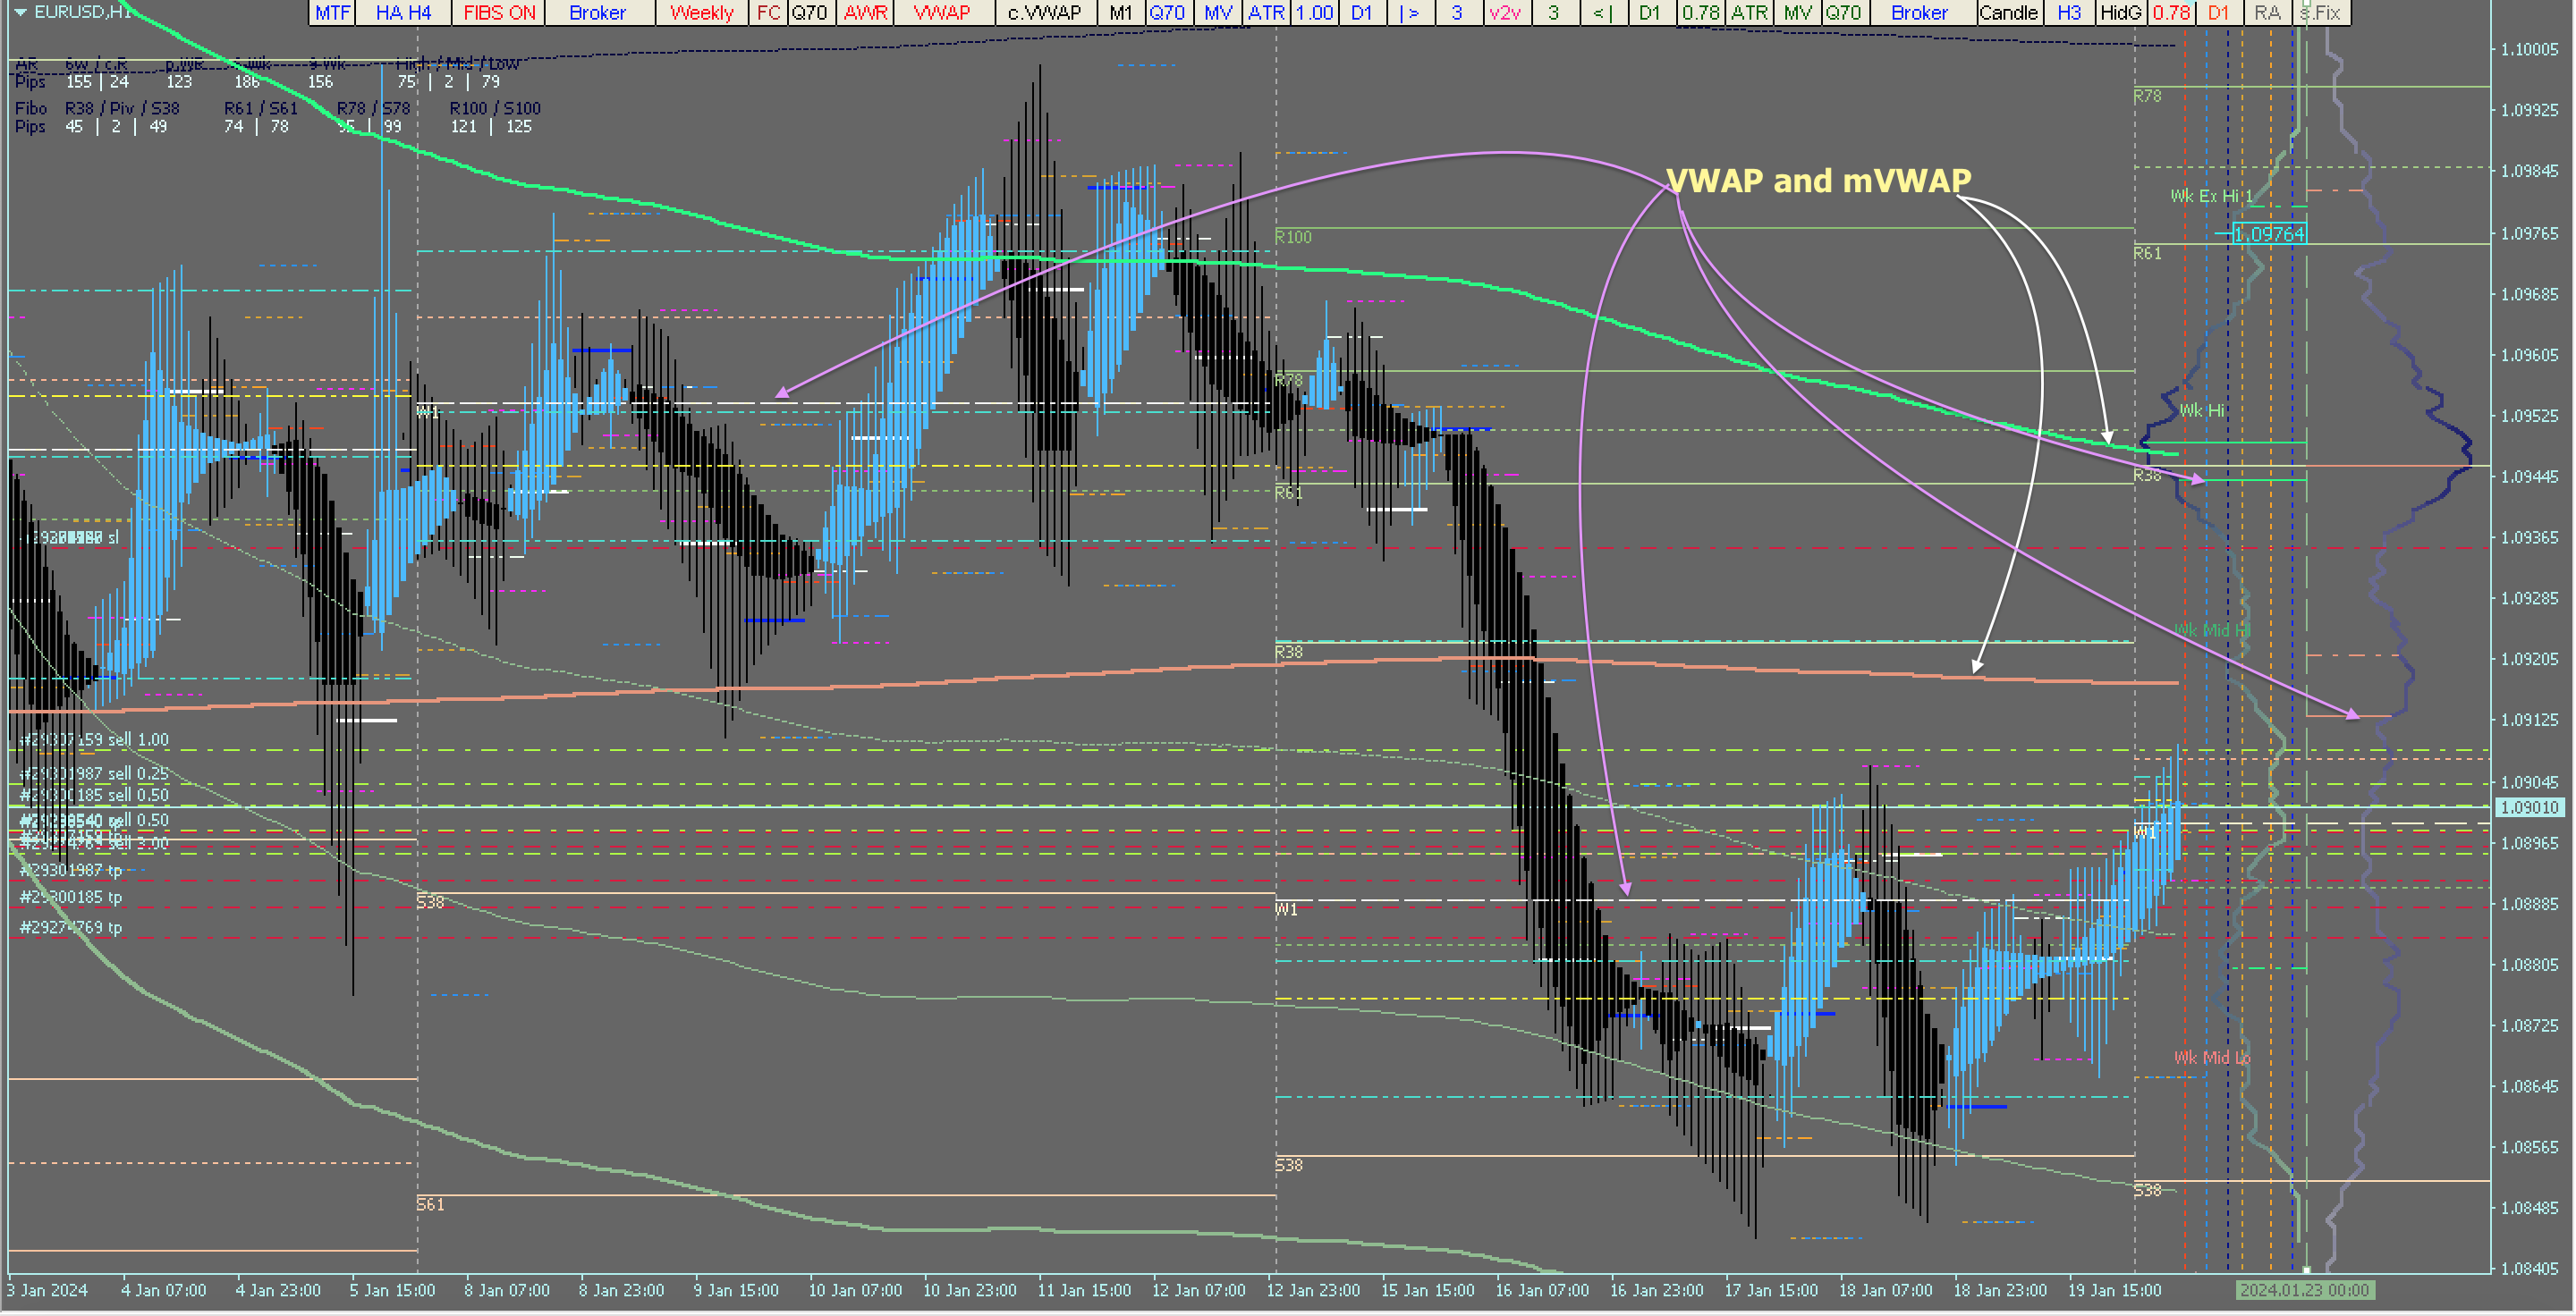
Task: Click the MTF toolbar button
Action: pyautogui.click(x=332, y=12)
